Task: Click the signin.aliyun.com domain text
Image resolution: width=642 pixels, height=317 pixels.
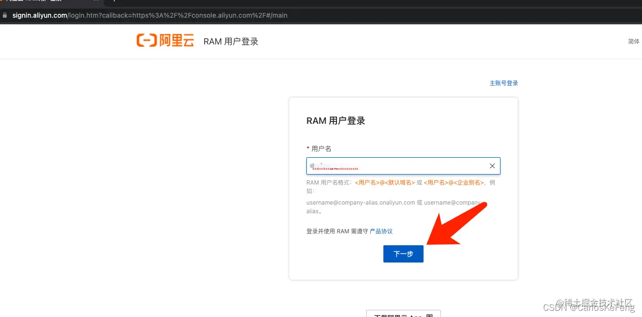Action: [40, 15]
